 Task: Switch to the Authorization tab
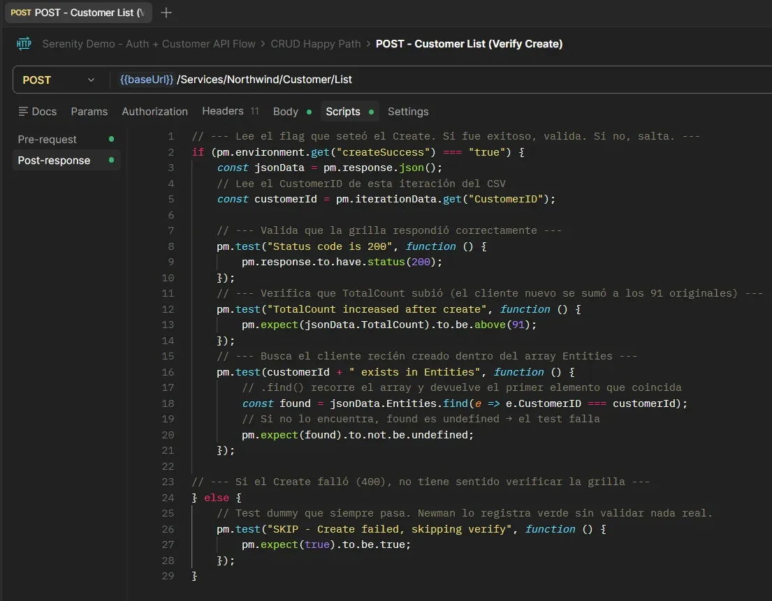pyautogui.click(x=154, y=112)
